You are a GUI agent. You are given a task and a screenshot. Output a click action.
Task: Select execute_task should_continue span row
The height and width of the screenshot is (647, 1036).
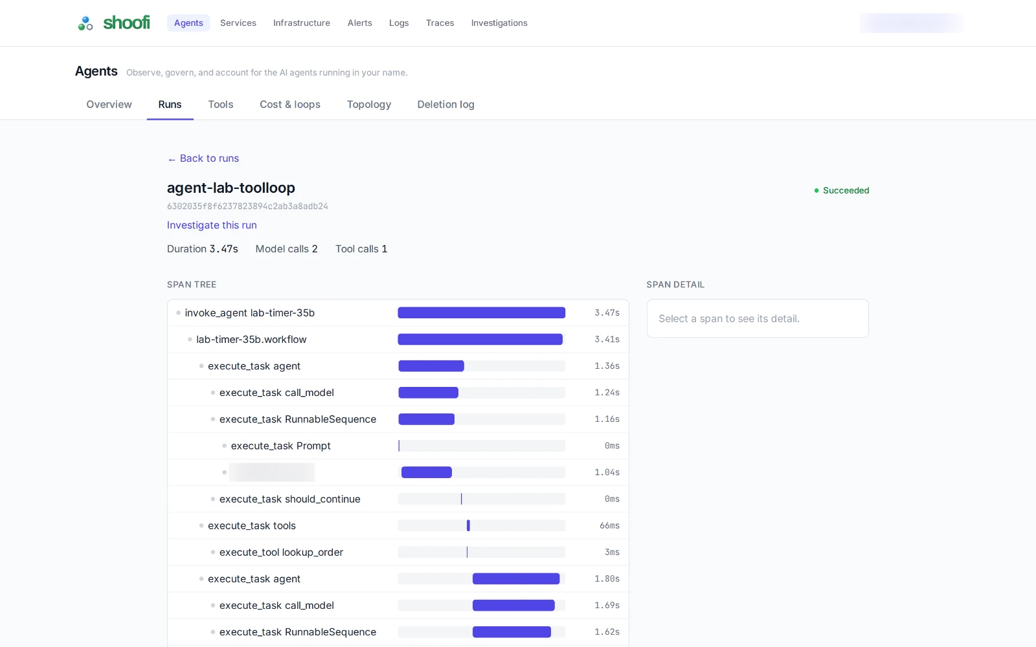pos(398,498)
